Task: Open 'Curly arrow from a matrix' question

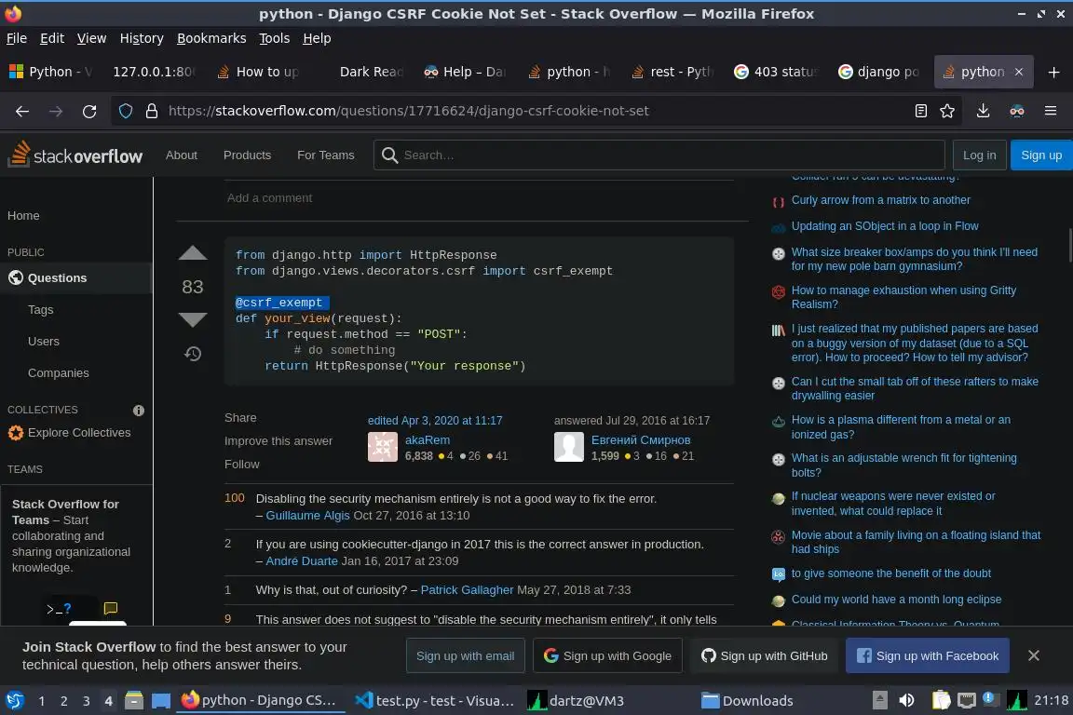Action: pos(881,200)
